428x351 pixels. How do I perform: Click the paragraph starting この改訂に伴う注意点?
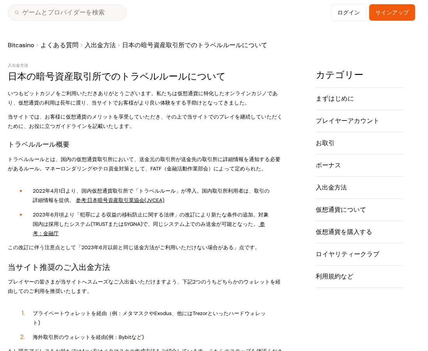click(x=133, y=248)
